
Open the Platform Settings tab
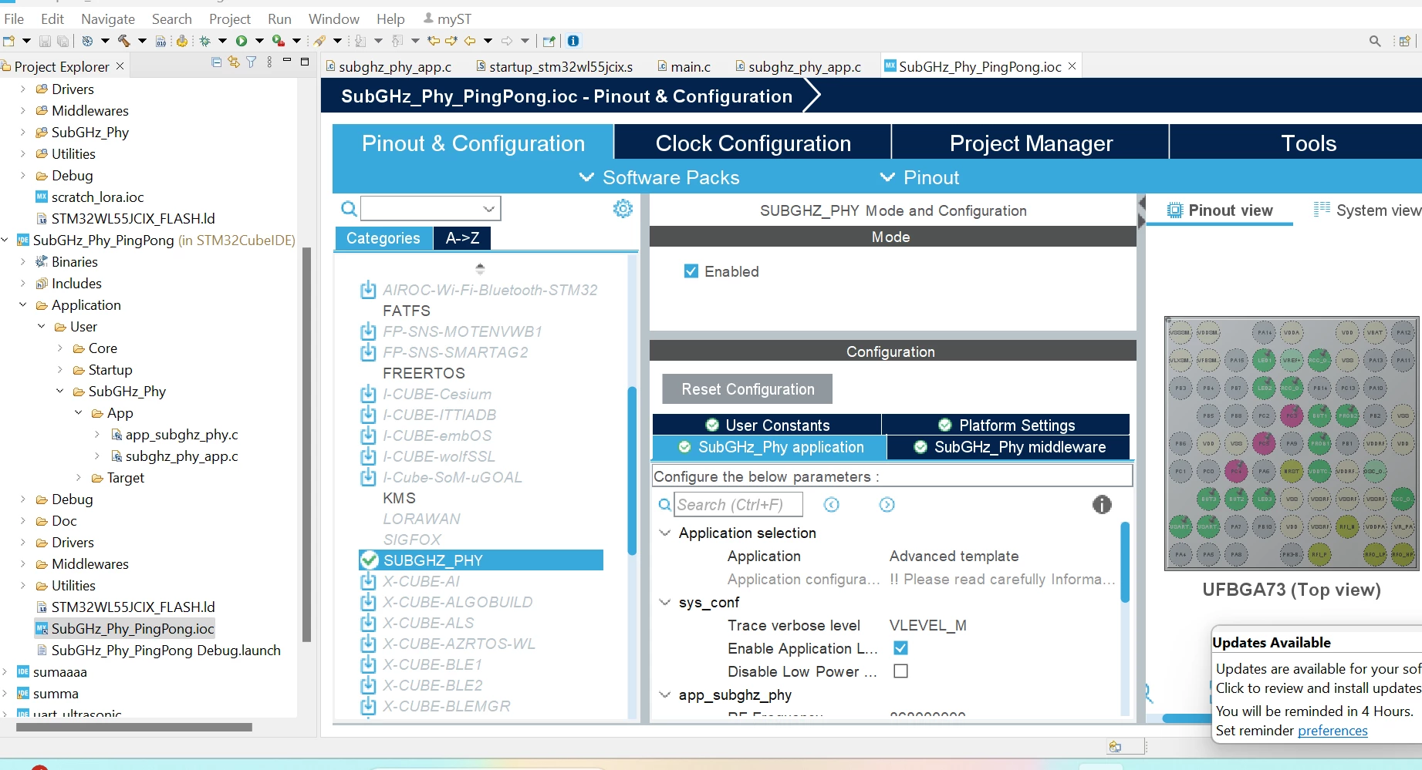click(x=1006, y=425)
